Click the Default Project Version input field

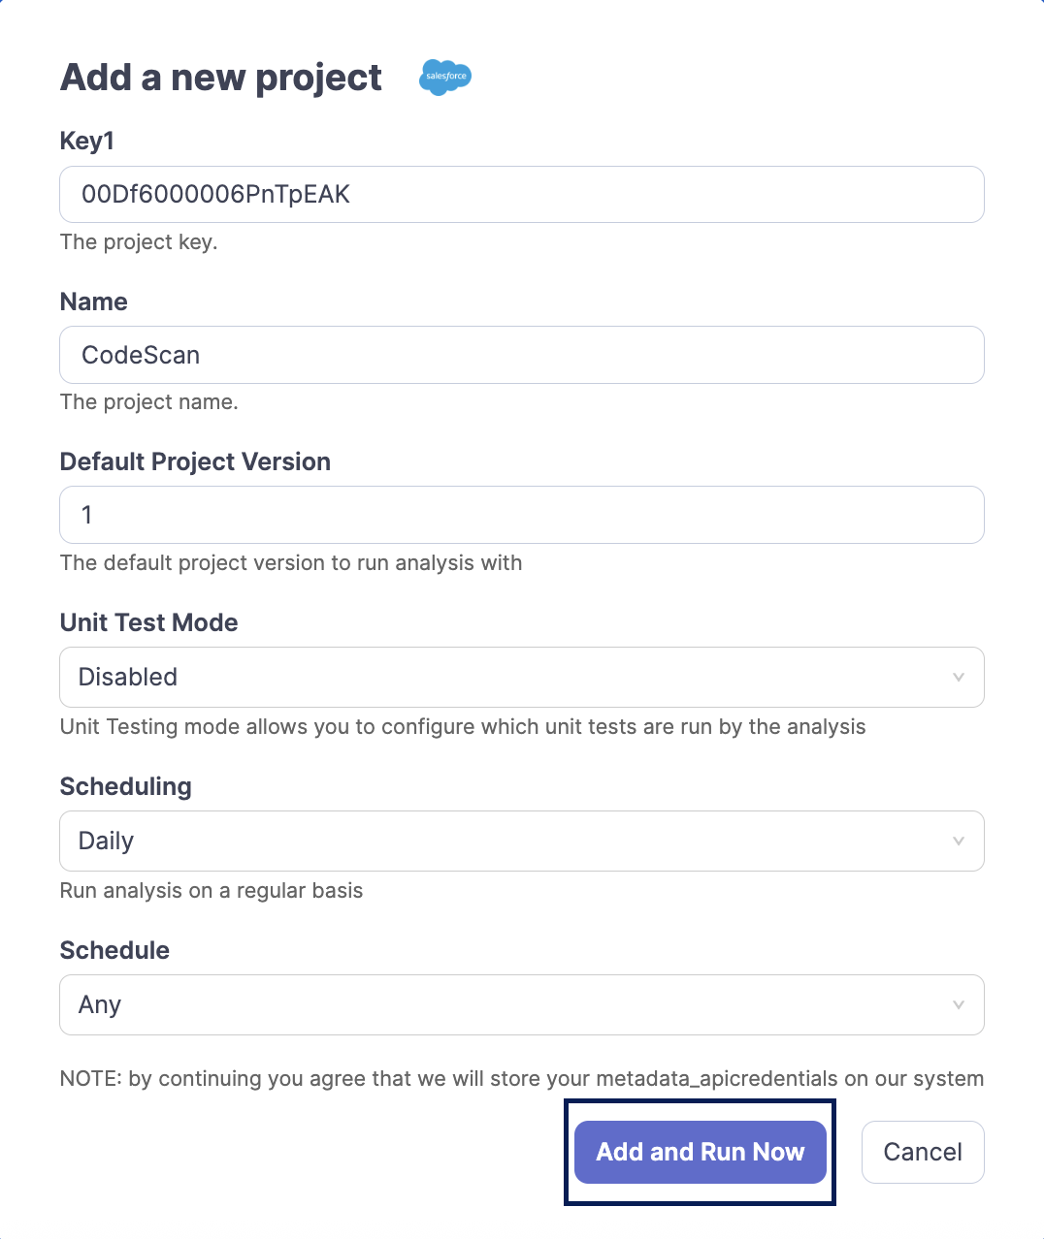521,515
